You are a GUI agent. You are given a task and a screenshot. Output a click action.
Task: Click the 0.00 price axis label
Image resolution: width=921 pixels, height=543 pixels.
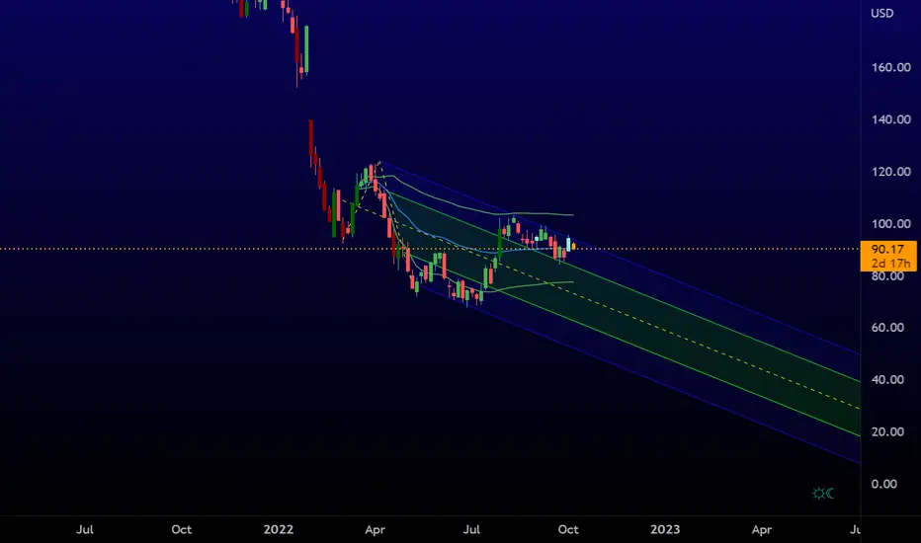[x=884, y=485]
